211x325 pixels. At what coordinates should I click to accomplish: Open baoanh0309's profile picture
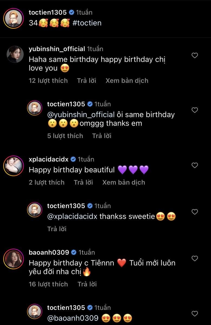point(13,259)
